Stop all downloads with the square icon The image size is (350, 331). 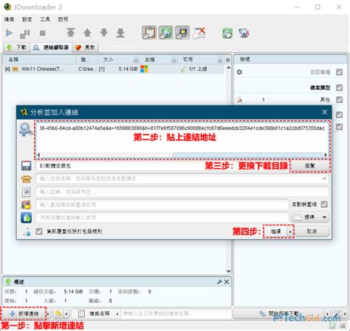tap(43, 33)
